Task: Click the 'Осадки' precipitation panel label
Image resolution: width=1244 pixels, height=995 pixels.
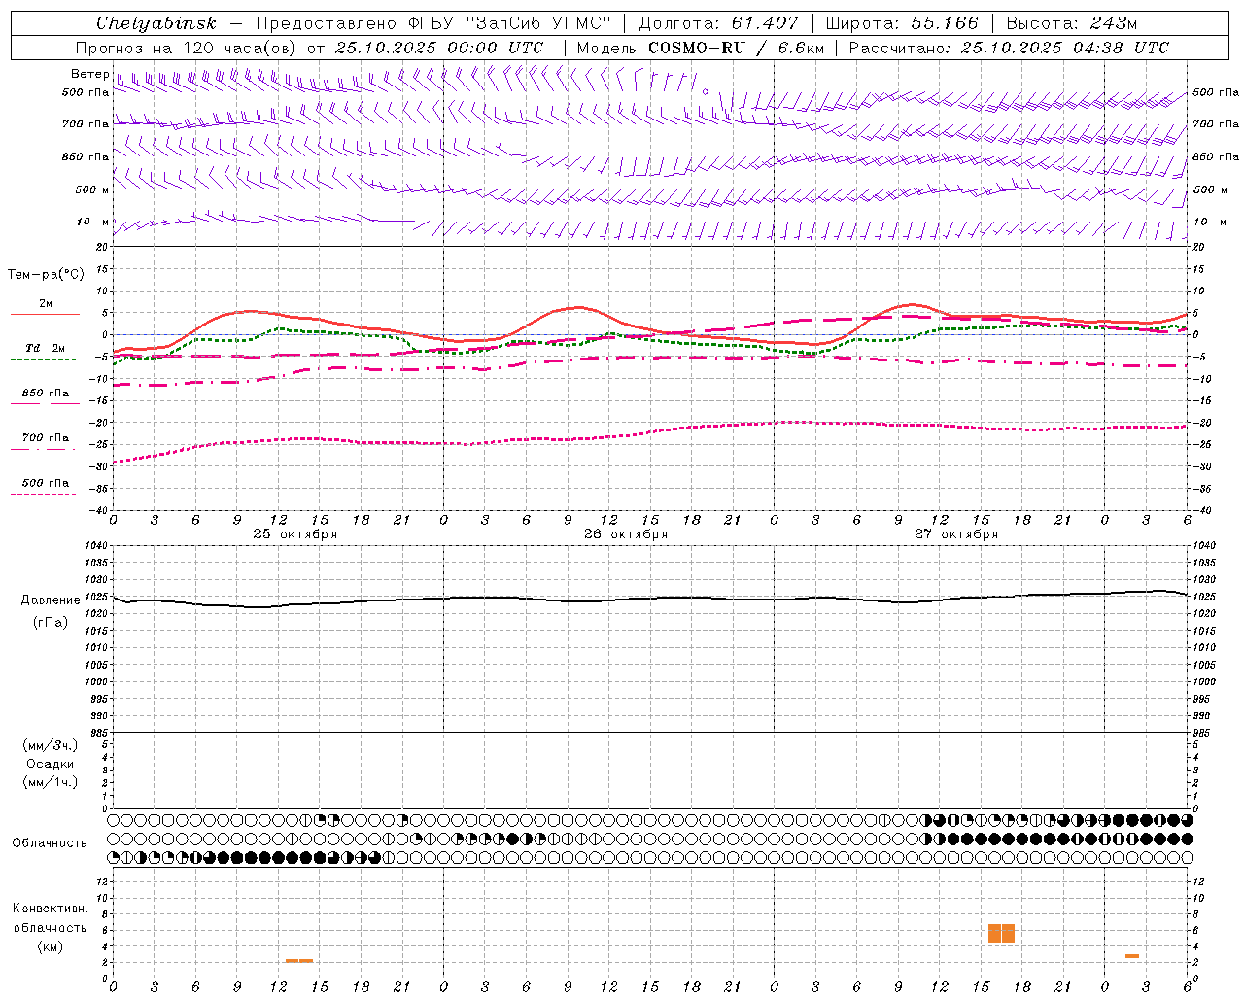Action: point(51,764)
